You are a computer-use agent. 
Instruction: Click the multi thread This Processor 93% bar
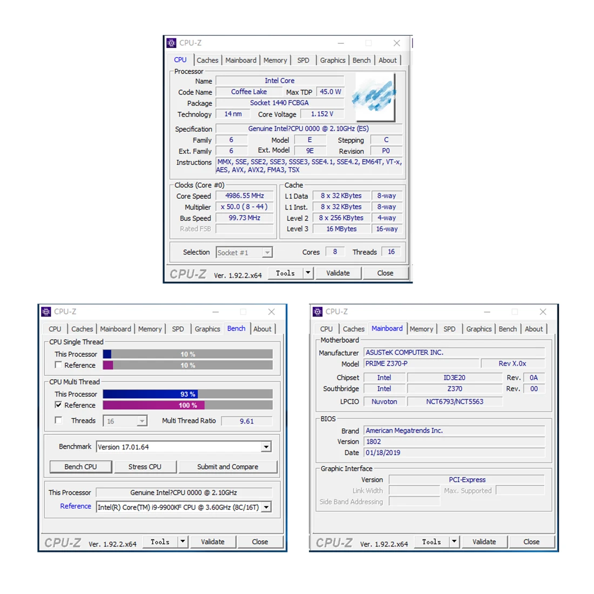click(x=187, y=394)
